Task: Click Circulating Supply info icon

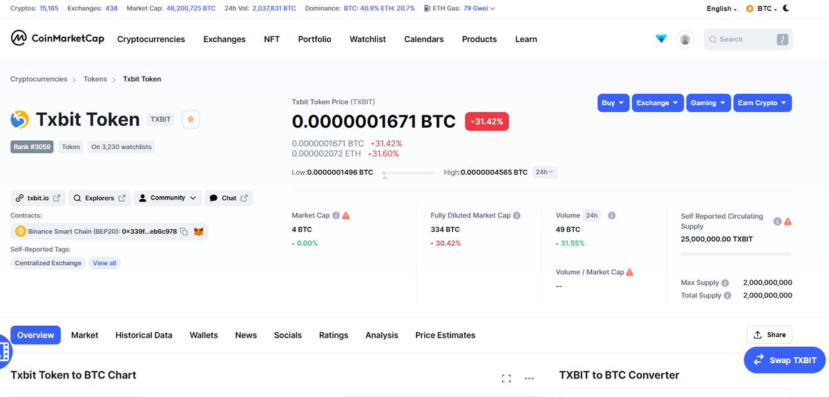Action: click(777, 222)
